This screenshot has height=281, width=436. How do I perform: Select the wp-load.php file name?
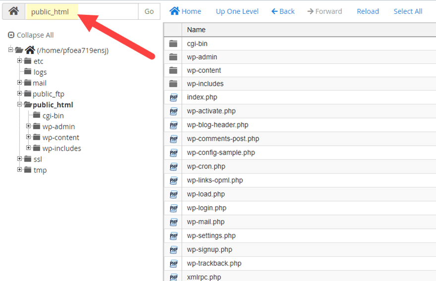pos(206,194)
